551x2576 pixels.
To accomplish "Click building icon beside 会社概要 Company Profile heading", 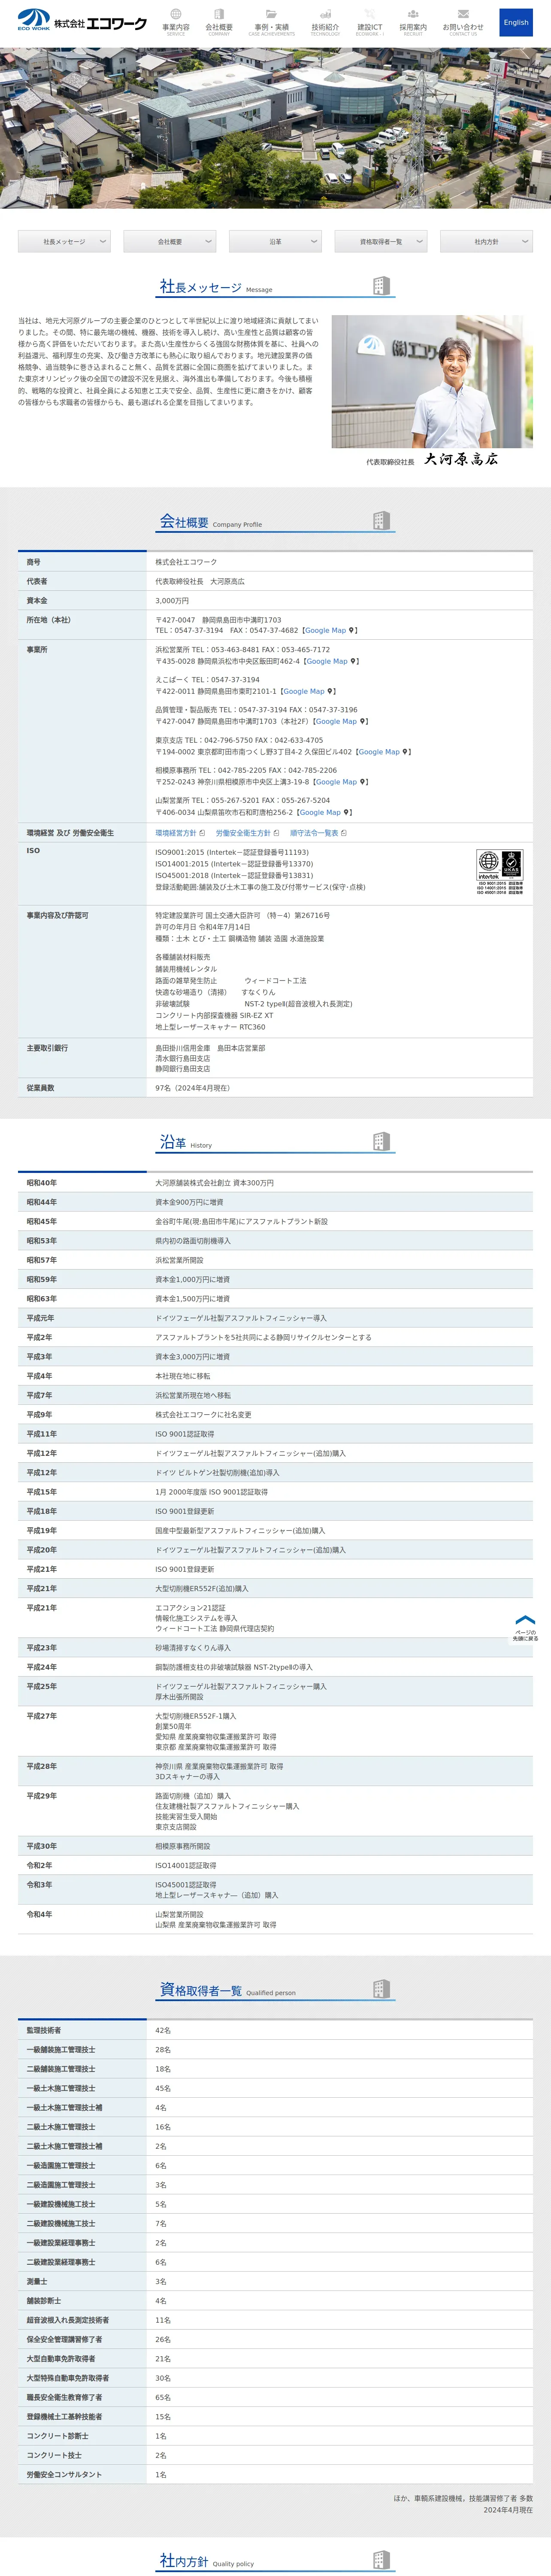I will 381,521.
